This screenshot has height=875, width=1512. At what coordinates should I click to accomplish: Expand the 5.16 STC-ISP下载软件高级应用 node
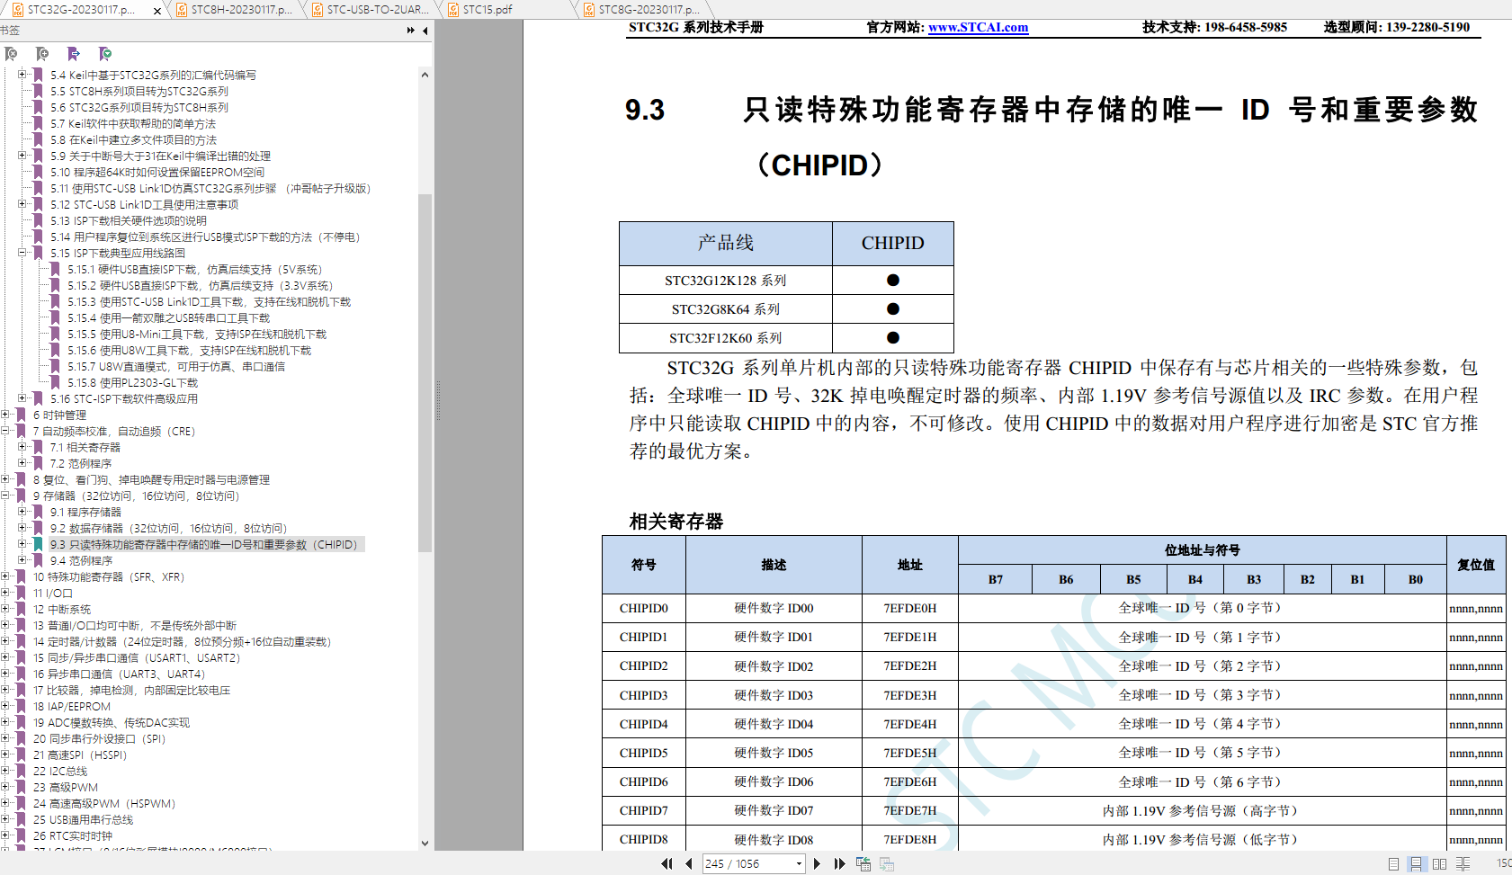22,397
